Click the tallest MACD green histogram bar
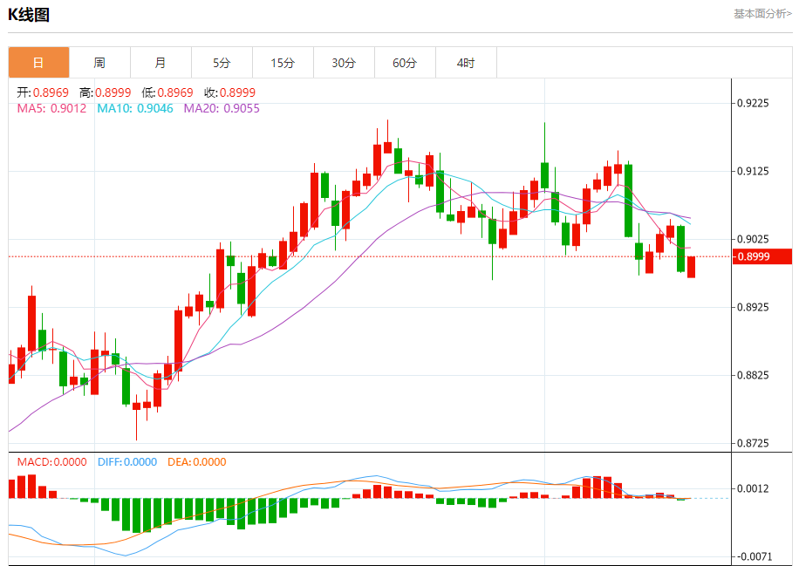This screenshot has height=566, width=799. [137, 515]
